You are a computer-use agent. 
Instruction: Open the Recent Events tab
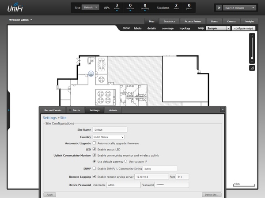coord(53,110)
